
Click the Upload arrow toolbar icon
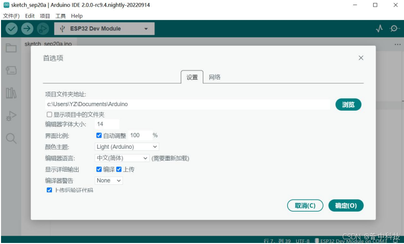point(27,29)
